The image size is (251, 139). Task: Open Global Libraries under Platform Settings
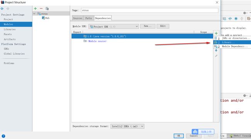point(14,54)
